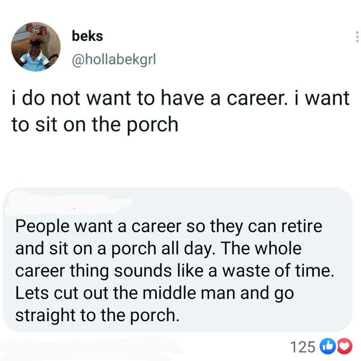Click the display name "beks"

87,36
